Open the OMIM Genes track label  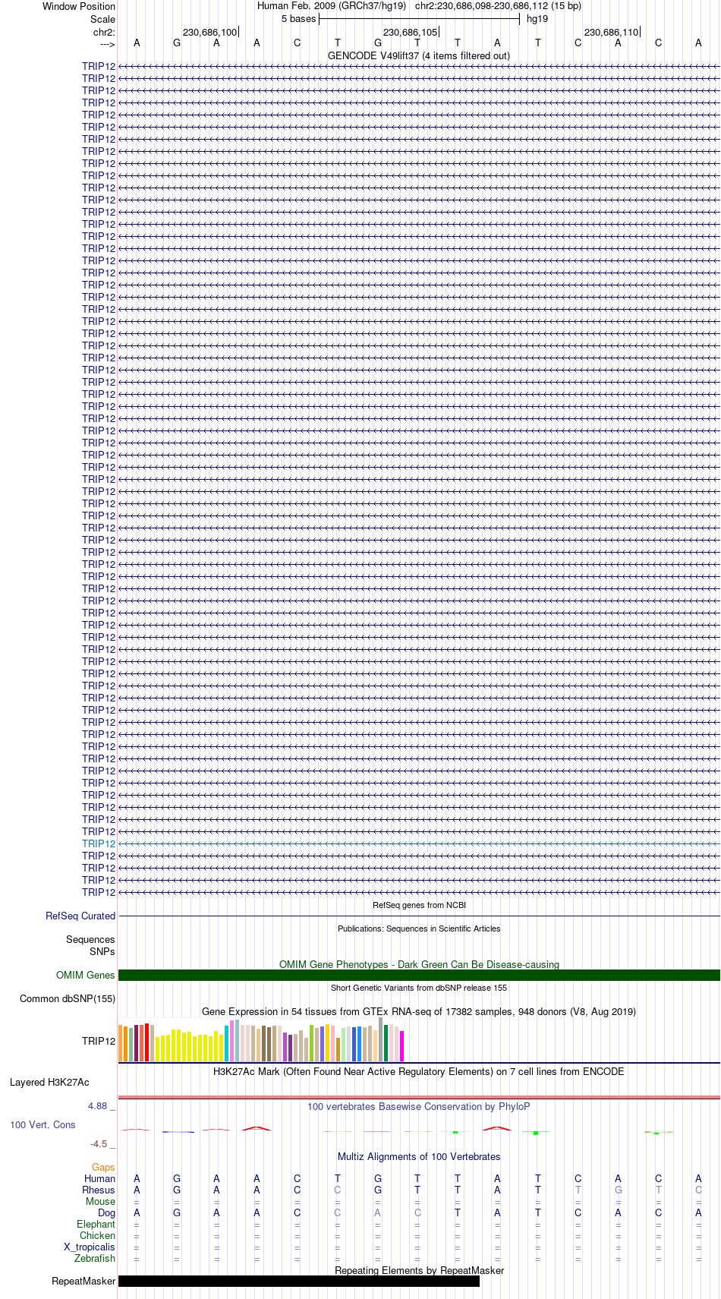[86, 975]
